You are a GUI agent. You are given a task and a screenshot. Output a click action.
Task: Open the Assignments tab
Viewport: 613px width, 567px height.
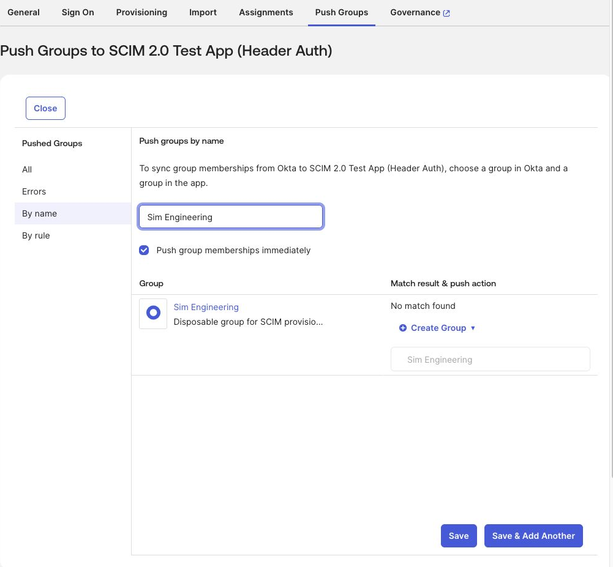(266, 12)
